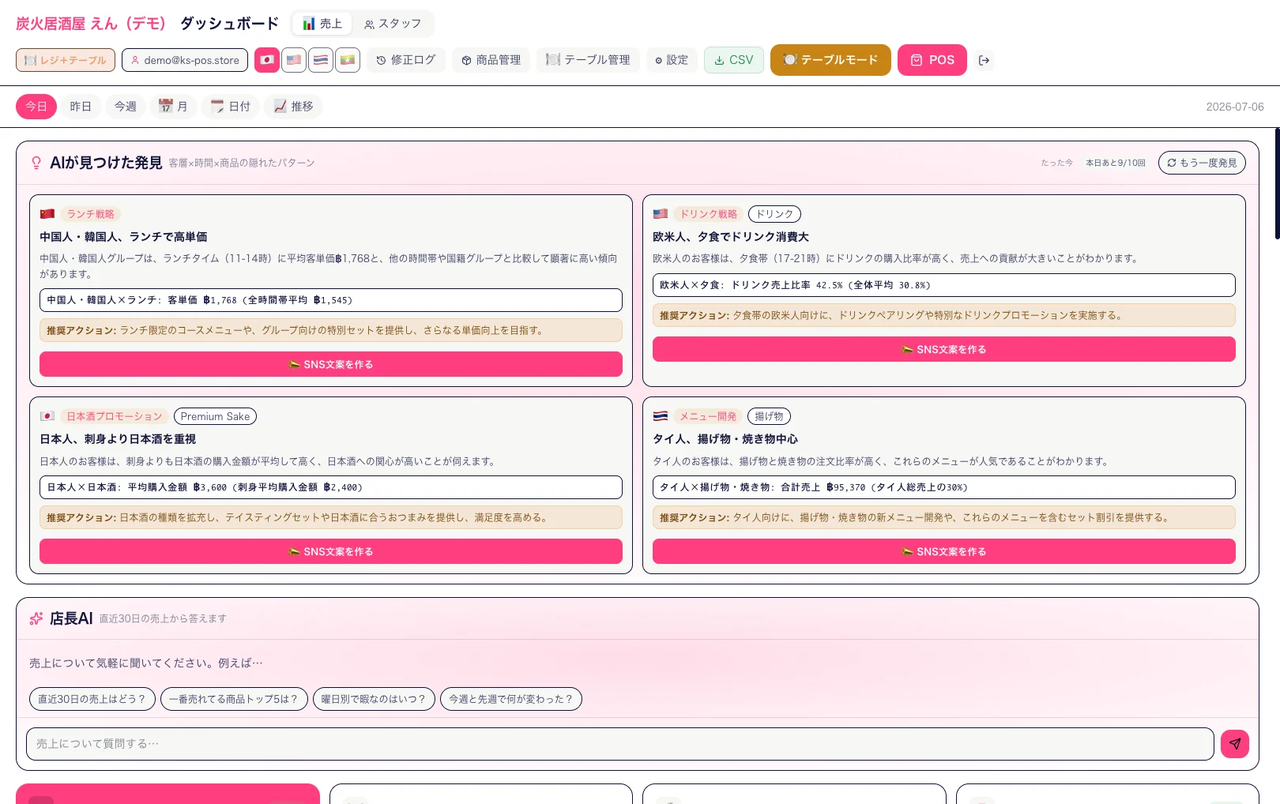This screenshot has height=804, width=1280.
Task: Click the 日本酒プロモーション tag
Action: tap(115, 416)
